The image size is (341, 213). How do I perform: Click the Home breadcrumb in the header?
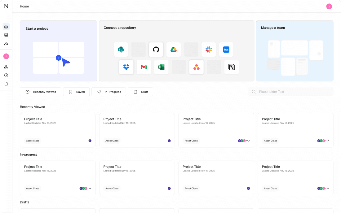coord(24,6)
